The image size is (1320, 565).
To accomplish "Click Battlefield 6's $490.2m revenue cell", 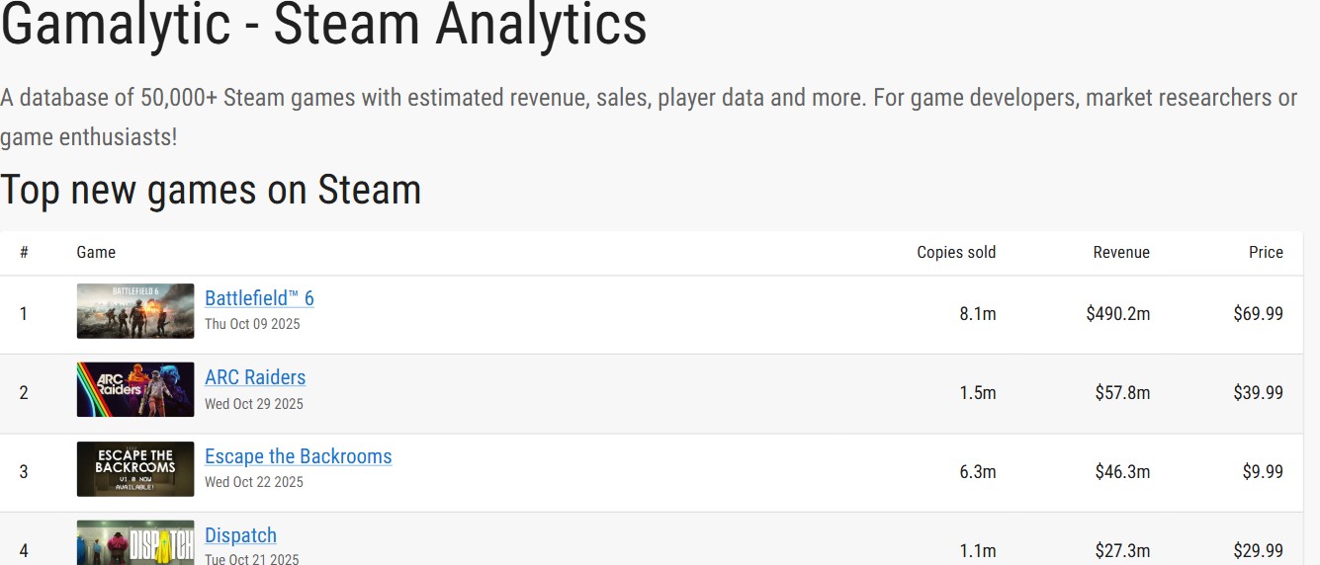I will click(x=1117, y=314).
